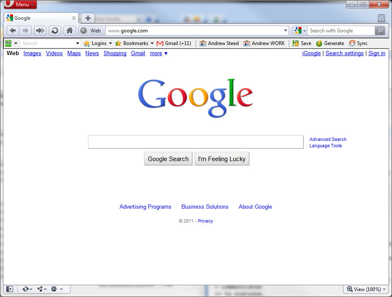Click the search magnifier button

coord(380,31)
